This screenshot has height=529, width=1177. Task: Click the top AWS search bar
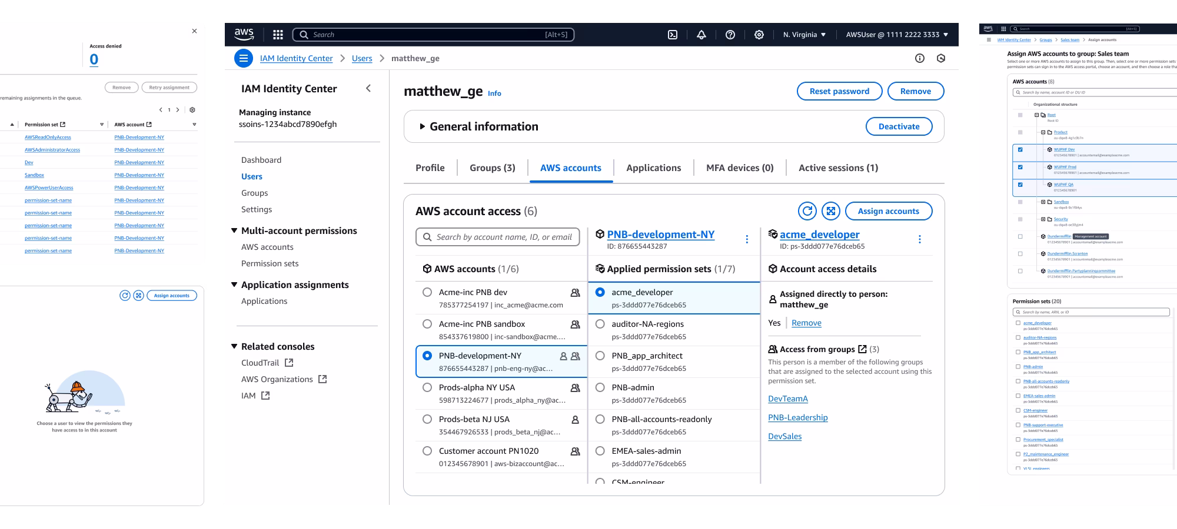(433, 35)
